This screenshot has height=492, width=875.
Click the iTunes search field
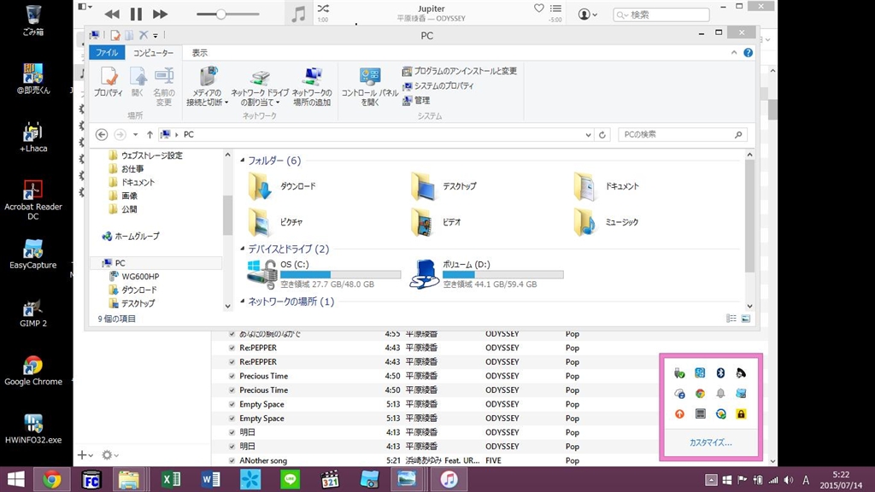[x=661, y=15]
